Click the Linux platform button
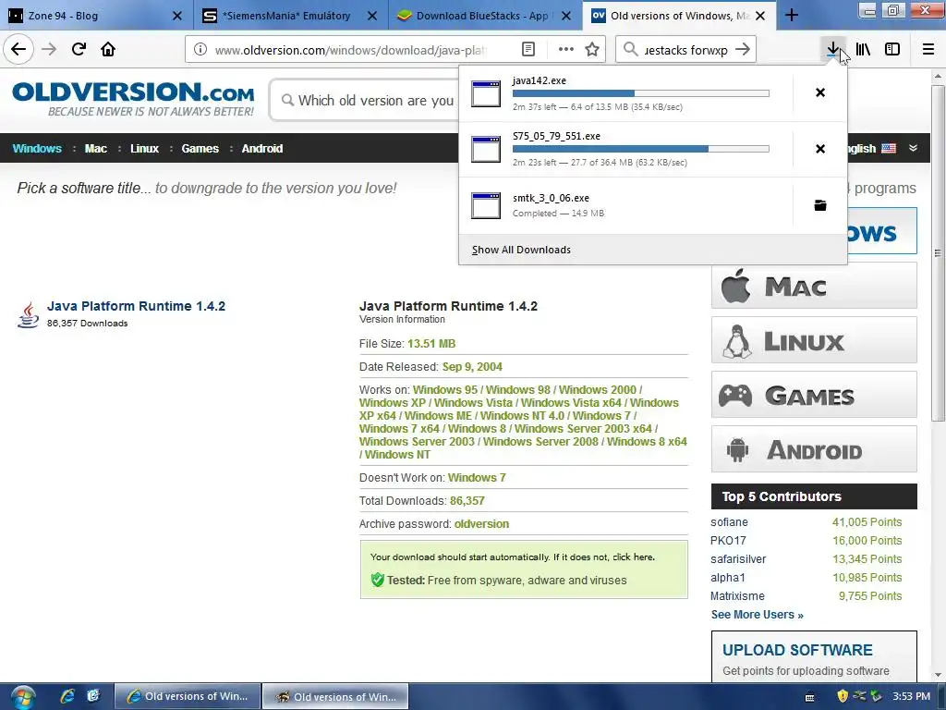 pos(814,340)
